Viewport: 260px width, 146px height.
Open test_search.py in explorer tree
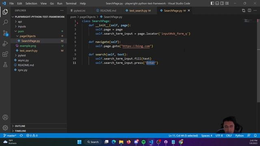39,51
